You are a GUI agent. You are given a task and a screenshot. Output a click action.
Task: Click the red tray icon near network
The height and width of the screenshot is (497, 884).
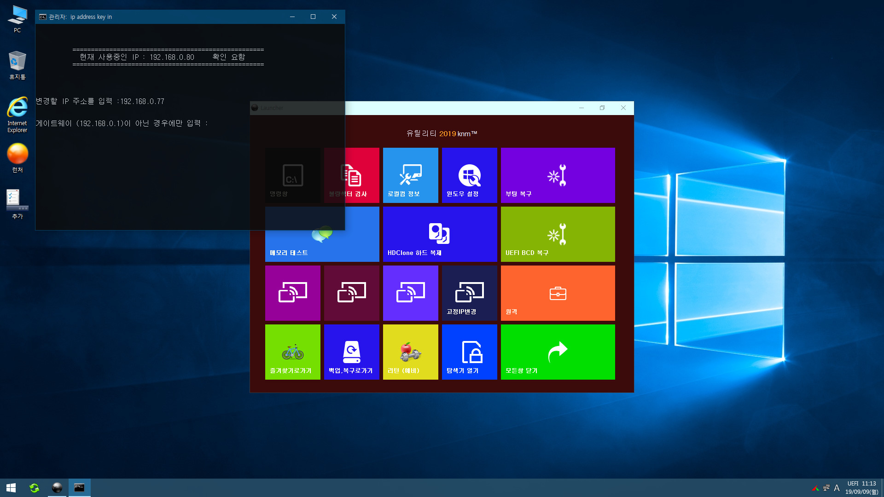pos(815,488)
